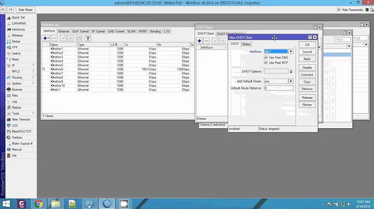Toggle Use Peer NTP checkbox
The height and width of the screenshot is (209, 374).
(x=266, y=63)
